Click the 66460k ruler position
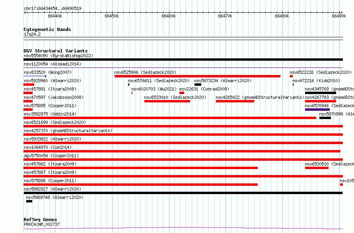 click(169, 16)
